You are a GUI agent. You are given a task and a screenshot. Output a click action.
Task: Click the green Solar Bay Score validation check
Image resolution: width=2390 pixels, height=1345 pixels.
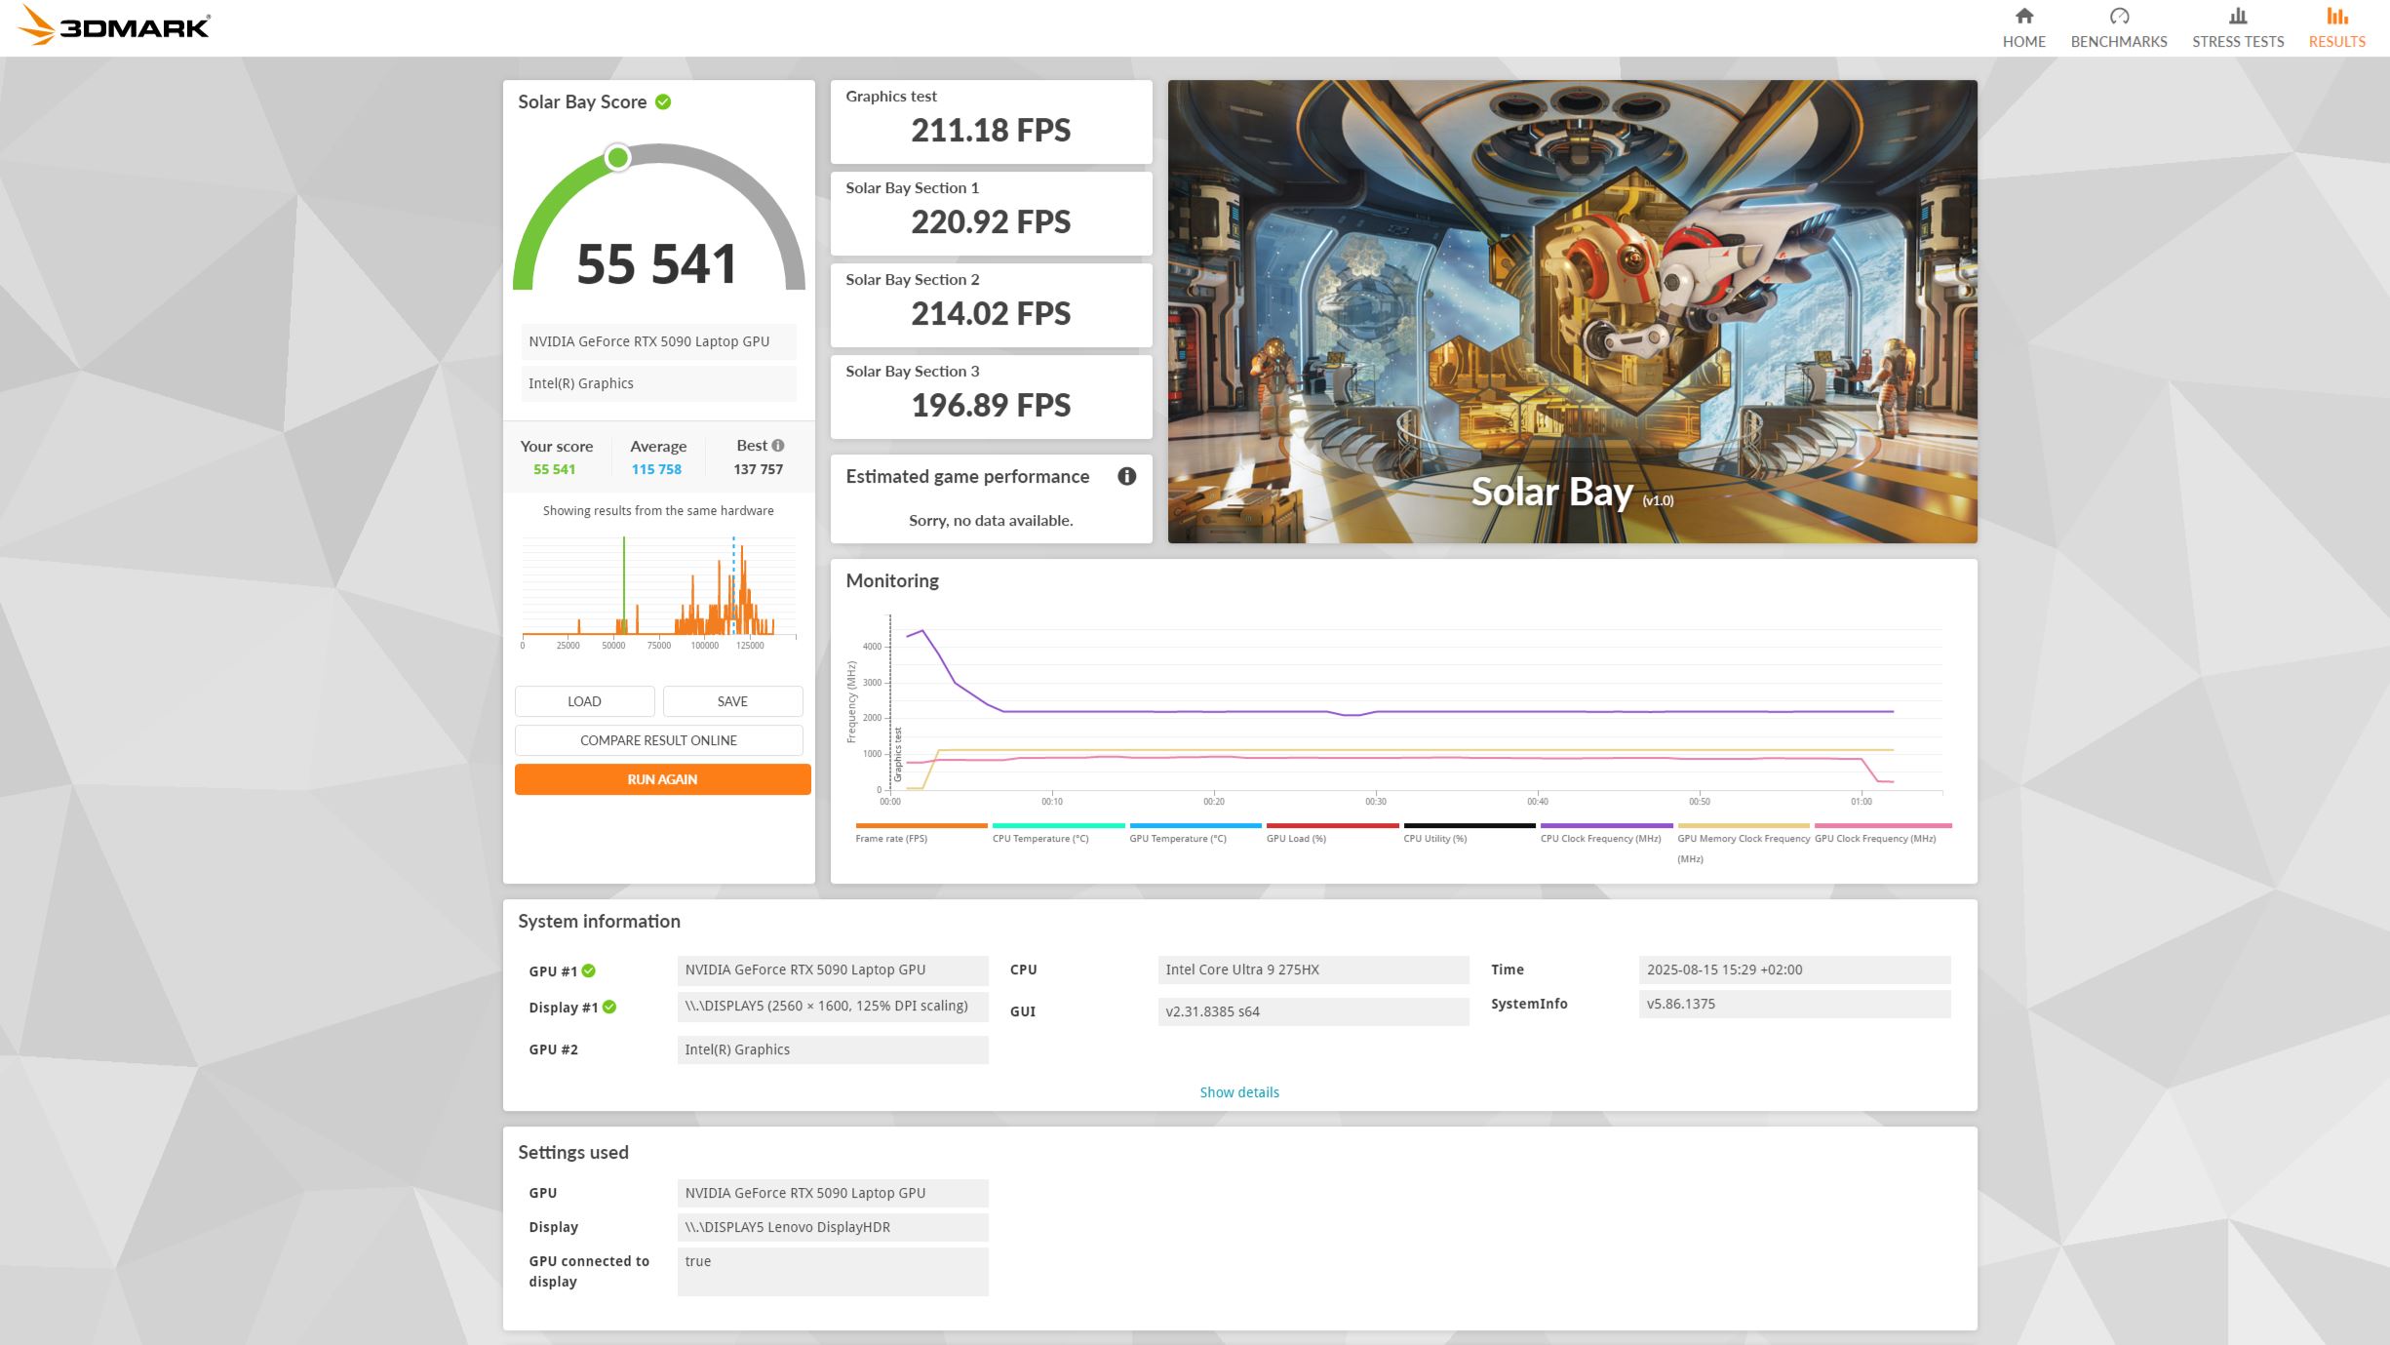(663, 101)
